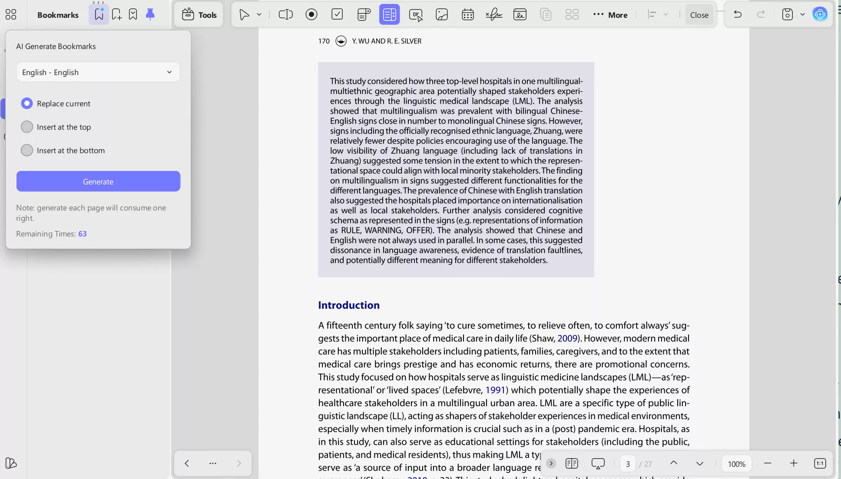Screen dimensions: 841x479
Task: Choose Insert at the bottom
Action: 27,150
